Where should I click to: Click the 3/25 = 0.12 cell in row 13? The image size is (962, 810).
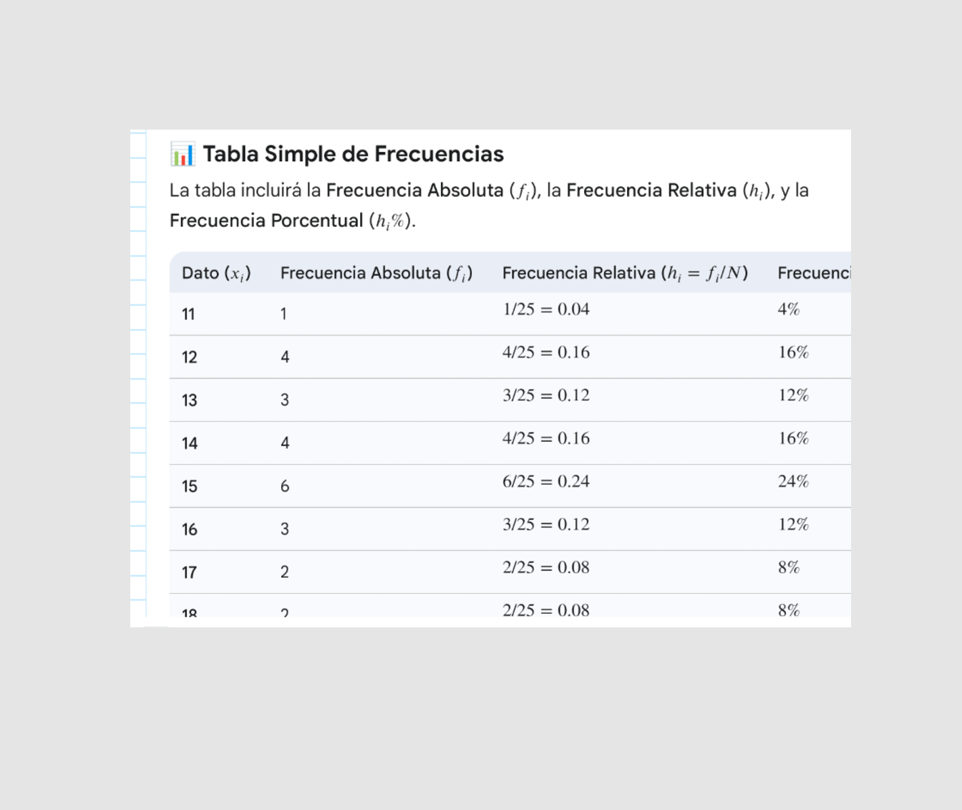(545, 395)
